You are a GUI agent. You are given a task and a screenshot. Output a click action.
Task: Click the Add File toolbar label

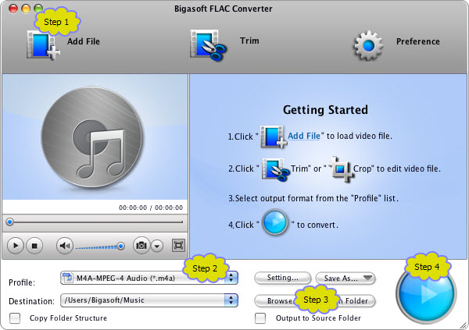pos(84,41)
